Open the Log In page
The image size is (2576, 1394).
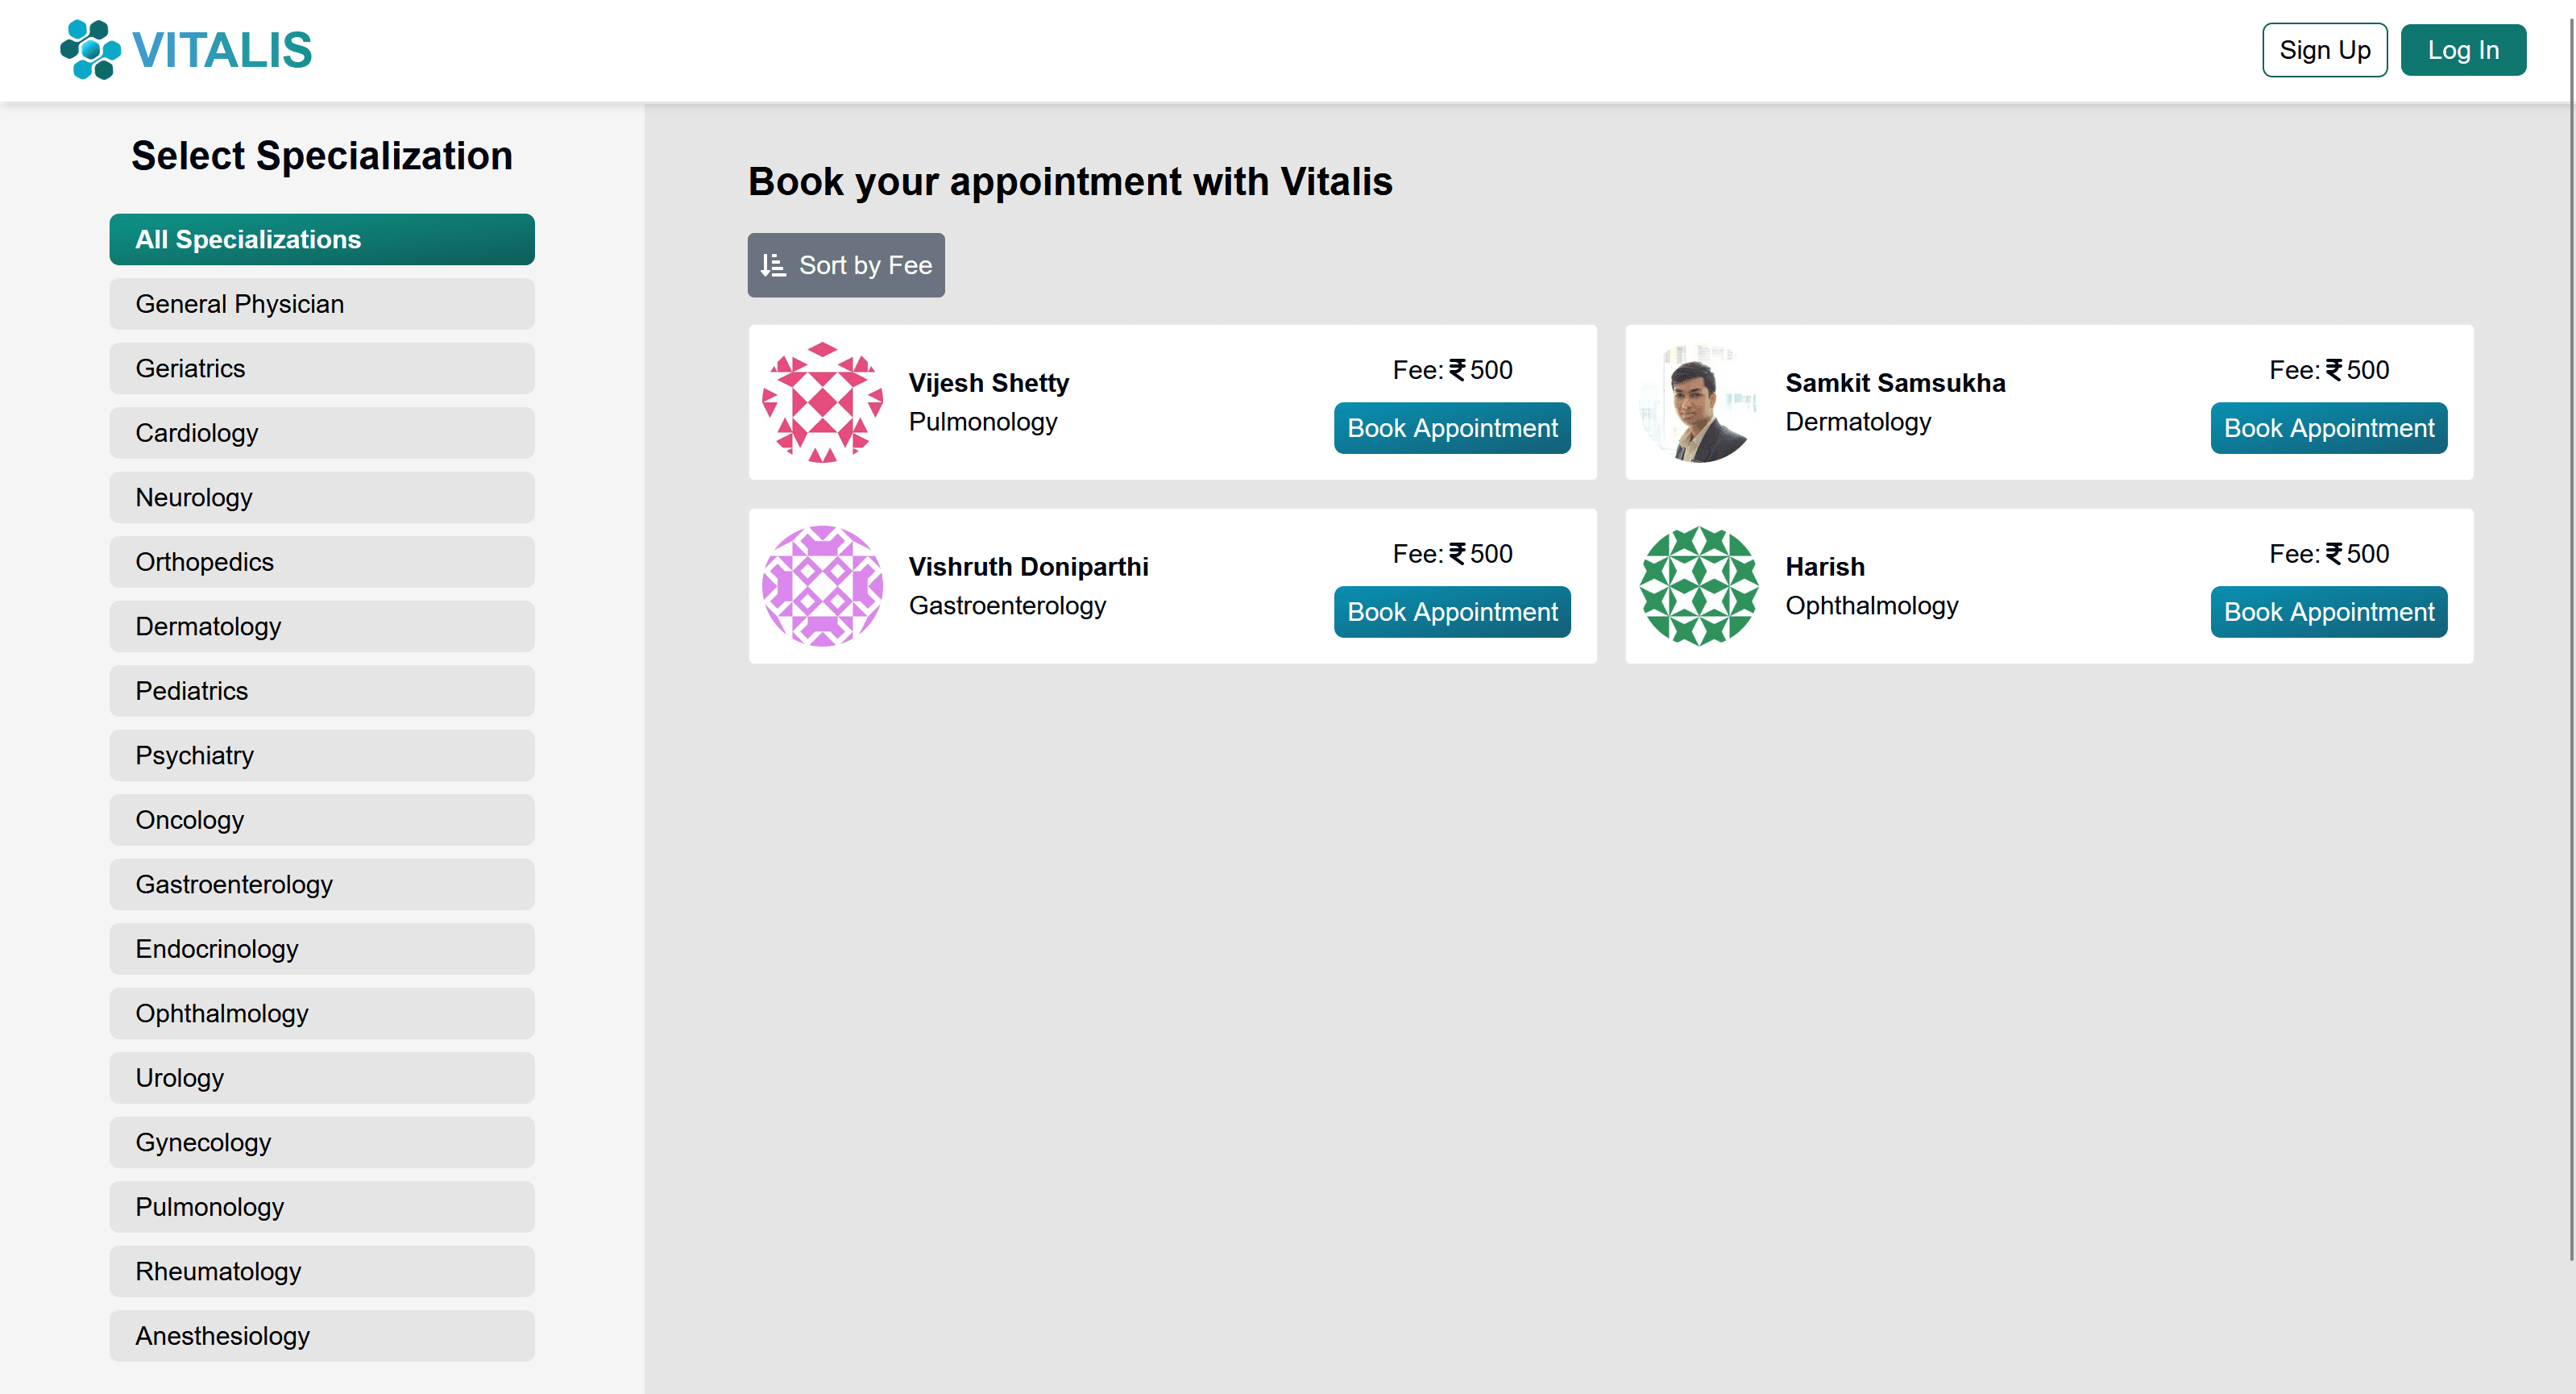point(2462,50)
